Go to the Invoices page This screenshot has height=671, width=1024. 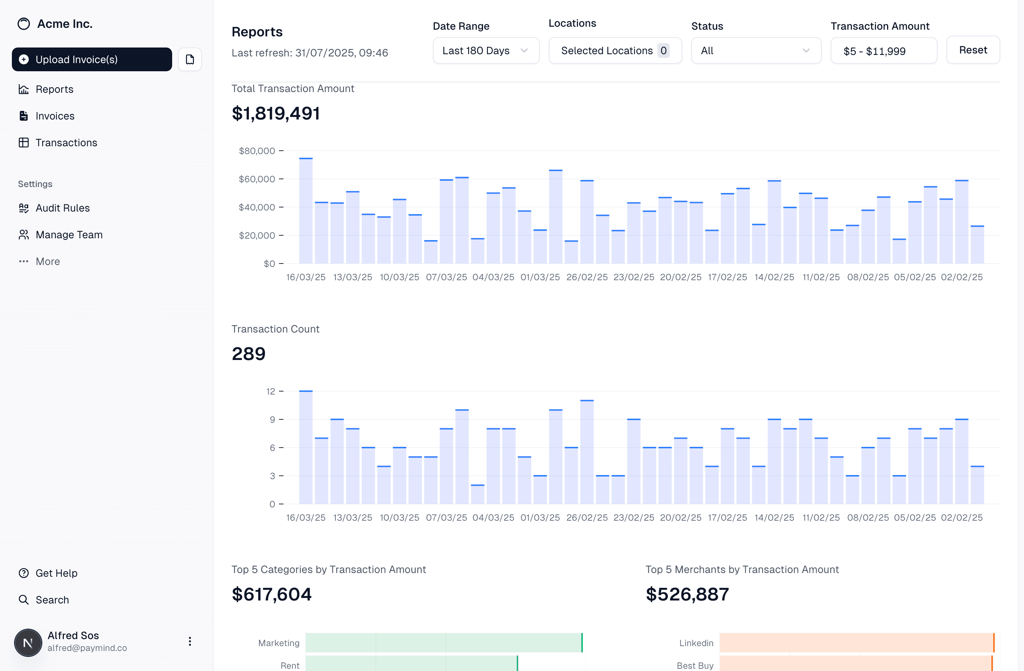point(55,116)
